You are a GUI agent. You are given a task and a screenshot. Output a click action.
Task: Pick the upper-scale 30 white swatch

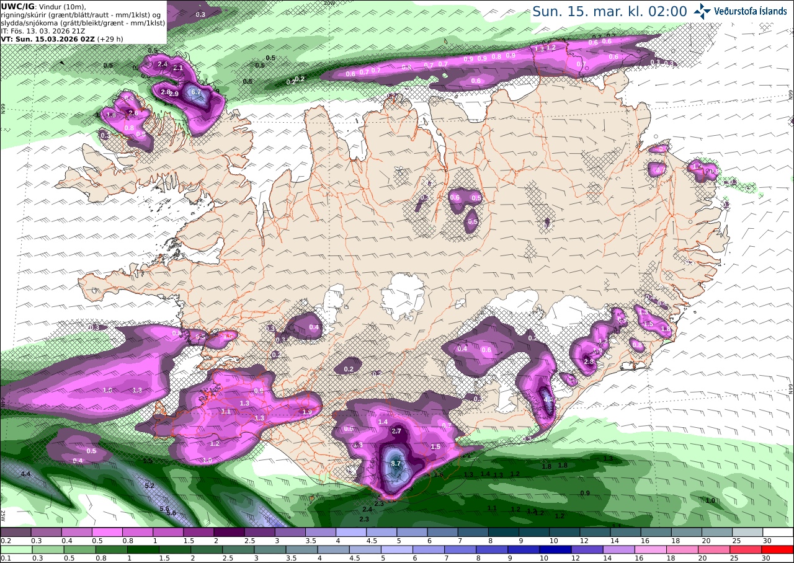[x=778, y=532]
